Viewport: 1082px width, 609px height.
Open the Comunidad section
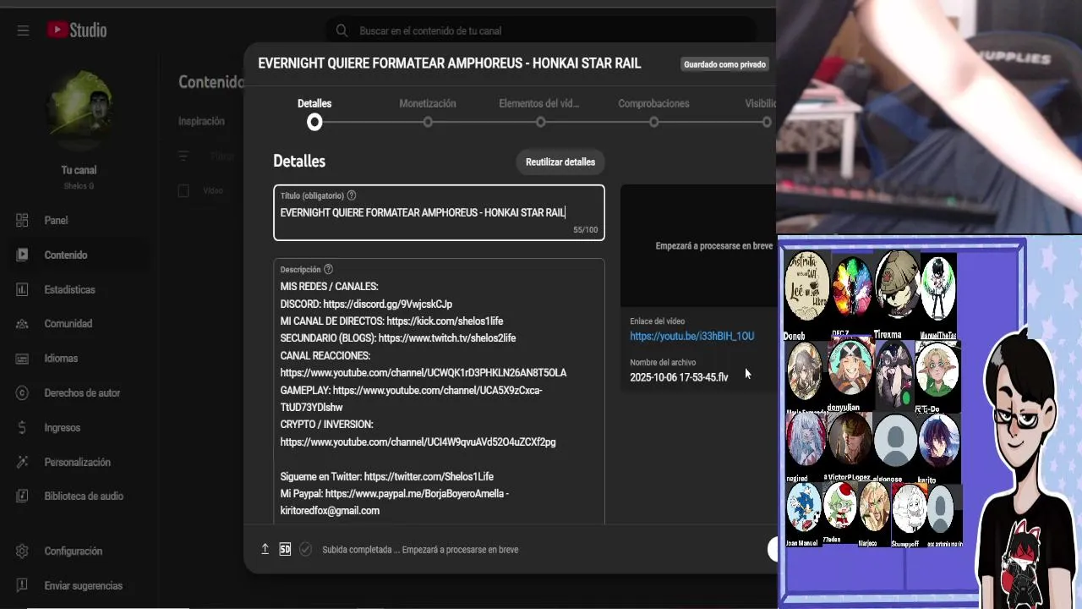pyautogui.click(x=68, y=324)
